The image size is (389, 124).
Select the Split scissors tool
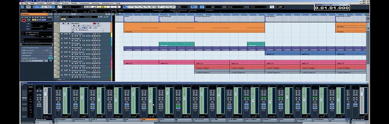click(134, 7)
